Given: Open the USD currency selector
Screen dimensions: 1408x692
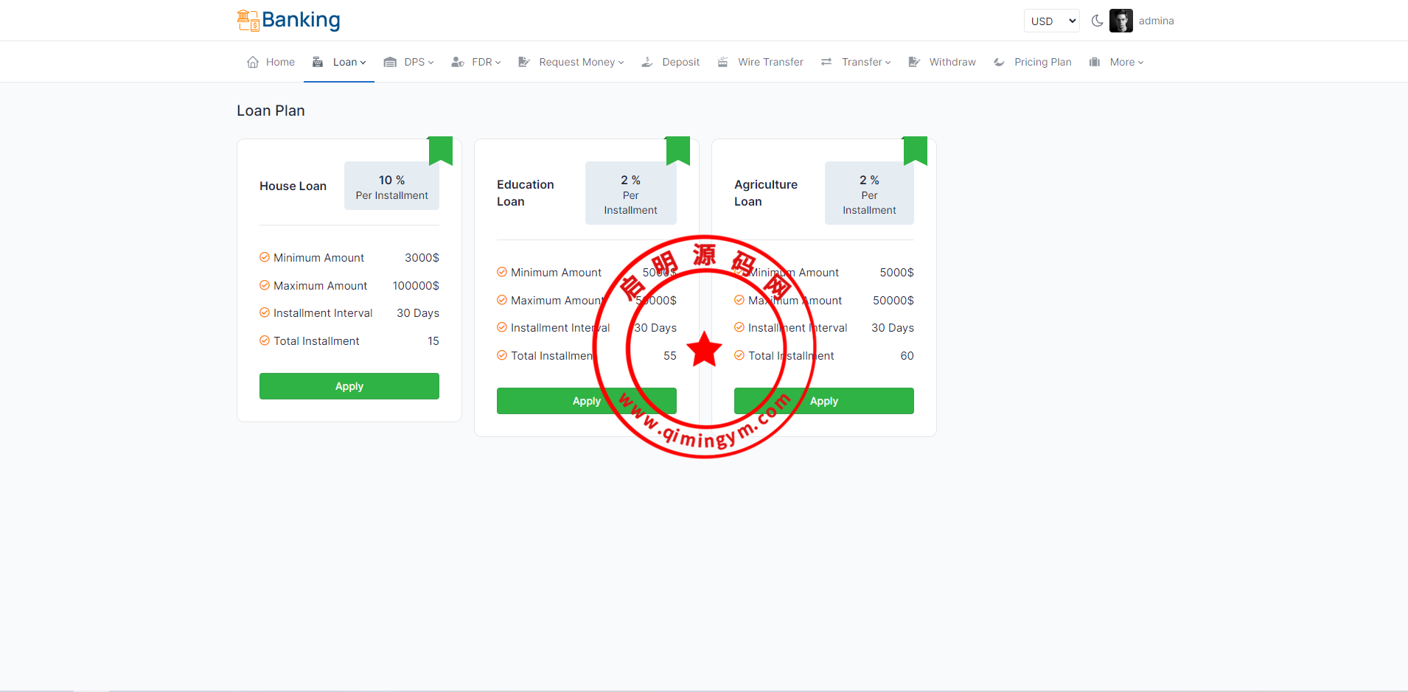Looking at the screenshot, I should click(1051, 21).
